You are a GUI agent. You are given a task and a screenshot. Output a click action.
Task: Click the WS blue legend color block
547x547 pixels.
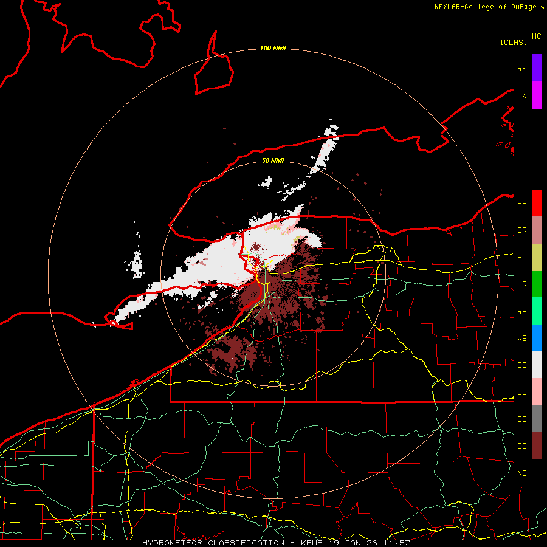(x=537, y=338)
